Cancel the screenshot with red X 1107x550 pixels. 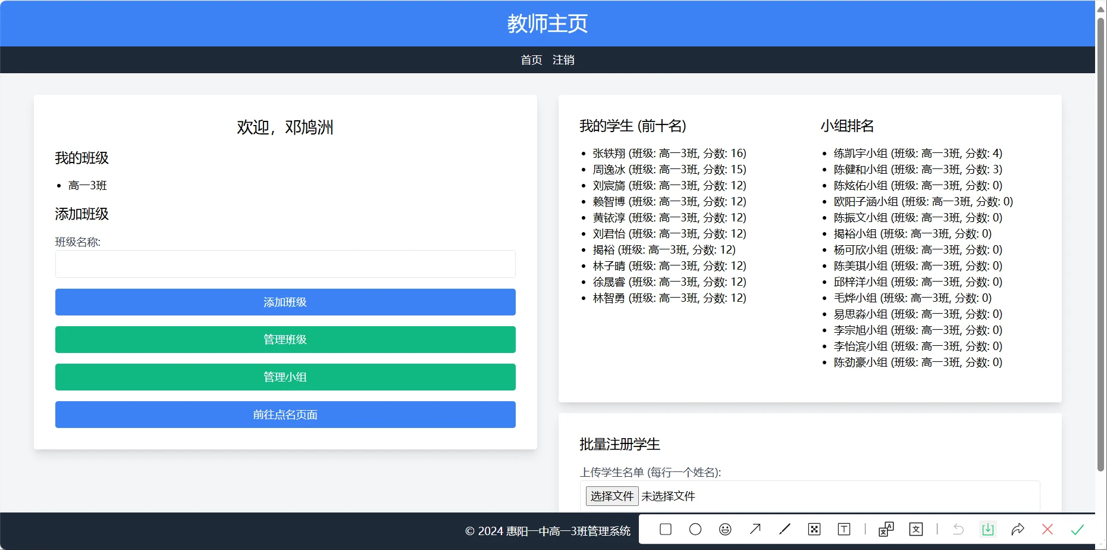(1048, 529)
